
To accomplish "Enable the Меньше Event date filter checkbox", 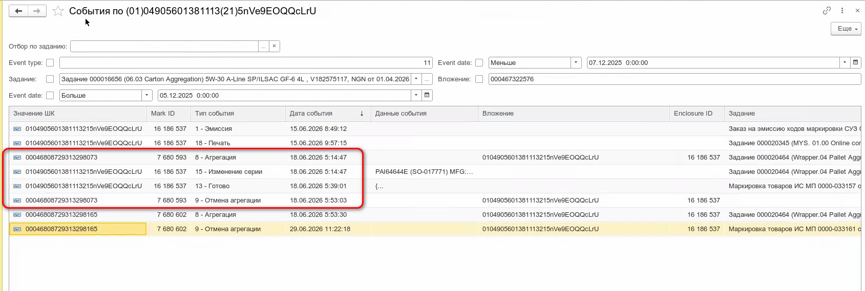I will 479,63.
